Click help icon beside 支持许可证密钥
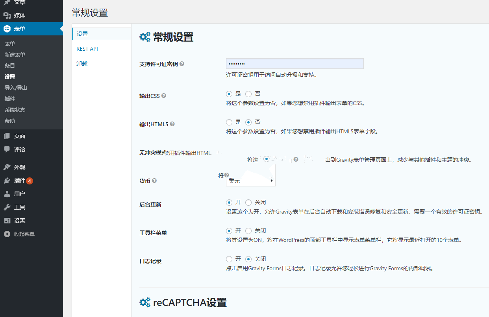The width and height of the screenshot is (489, 317). (182, 64)
